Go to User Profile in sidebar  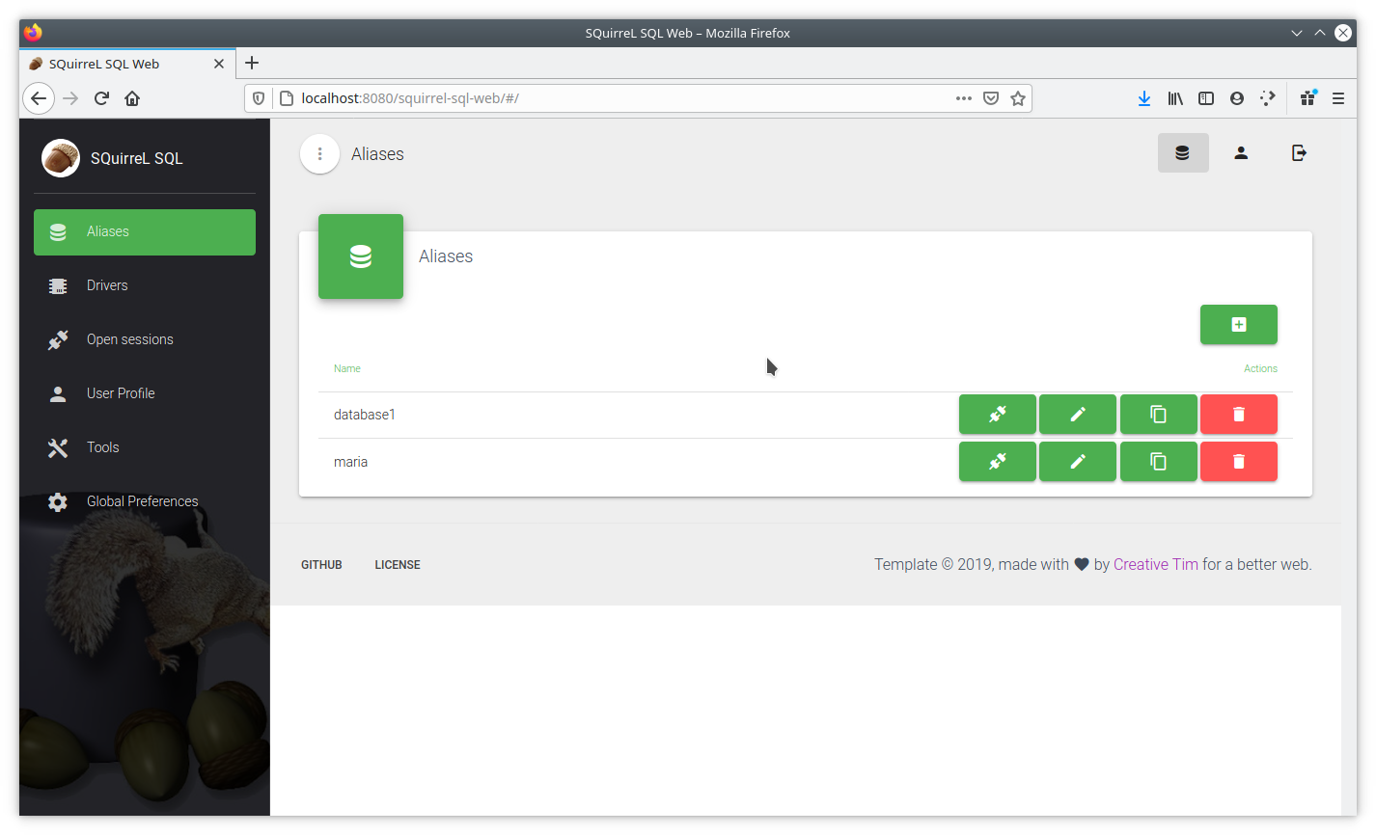tap(145, 394)
